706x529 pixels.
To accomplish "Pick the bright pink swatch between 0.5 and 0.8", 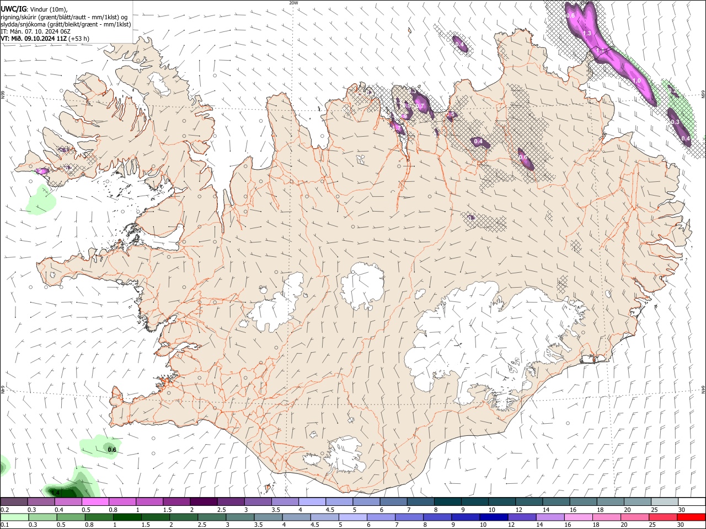I will click(95, 501).
